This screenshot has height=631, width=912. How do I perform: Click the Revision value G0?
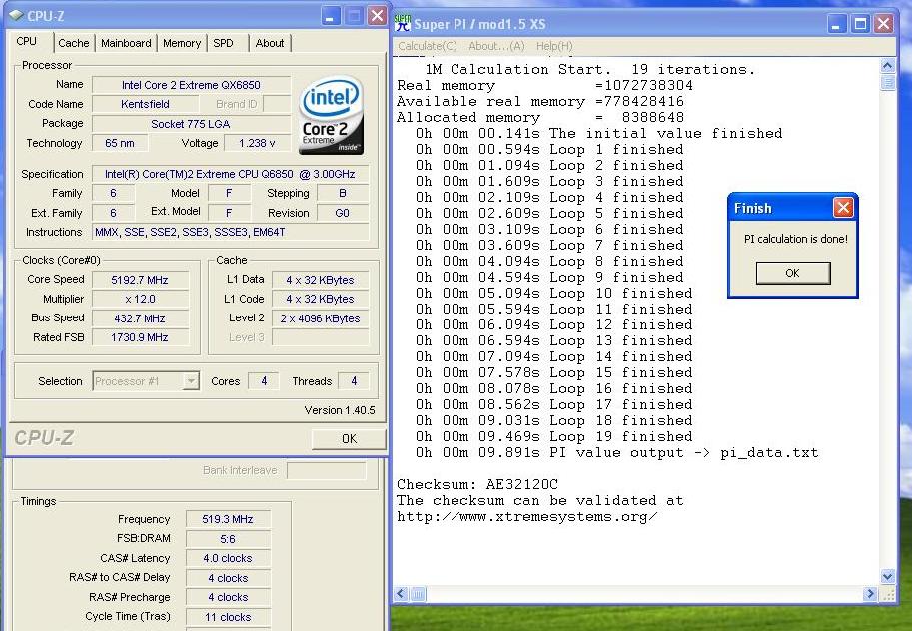(x=343, y=213)
